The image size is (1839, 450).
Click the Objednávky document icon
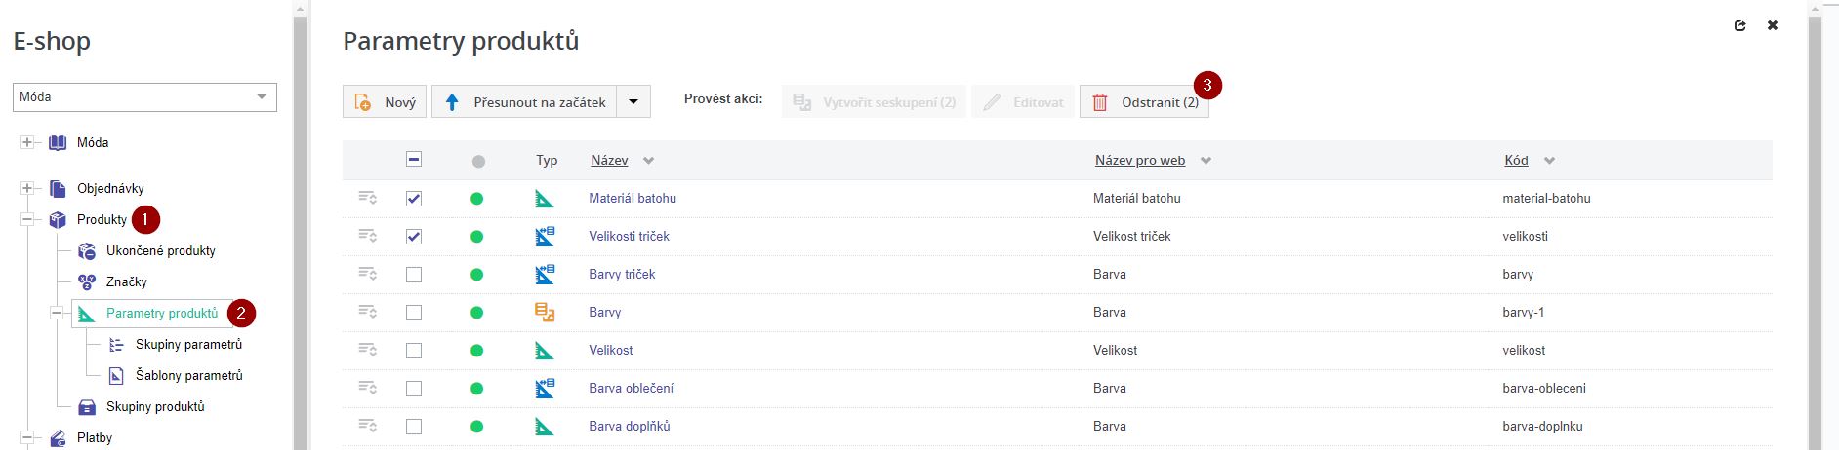coord(58,189)
